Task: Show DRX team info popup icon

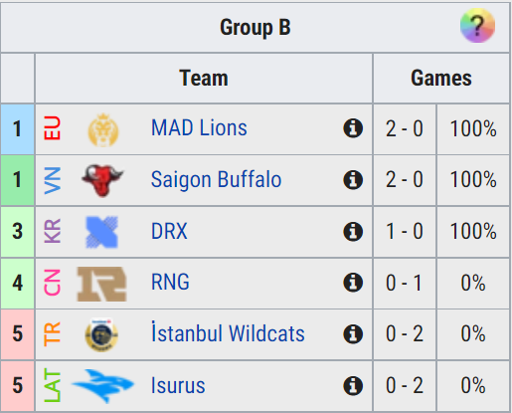Action: coord(353,231)
